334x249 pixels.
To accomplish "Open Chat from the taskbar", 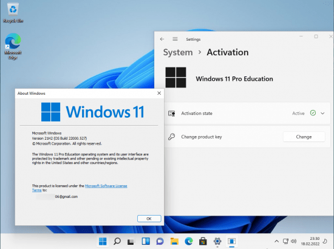I will tap(160, 241).
